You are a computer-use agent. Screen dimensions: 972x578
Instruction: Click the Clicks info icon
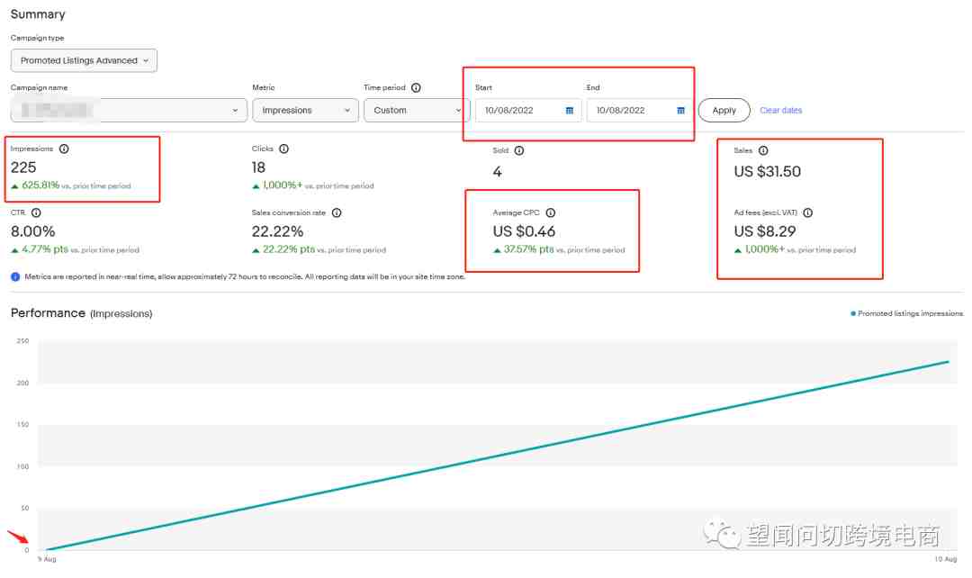283,149
